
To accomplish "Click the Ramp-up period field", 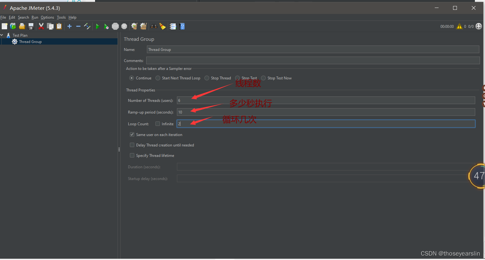I will tap(326, 112).
